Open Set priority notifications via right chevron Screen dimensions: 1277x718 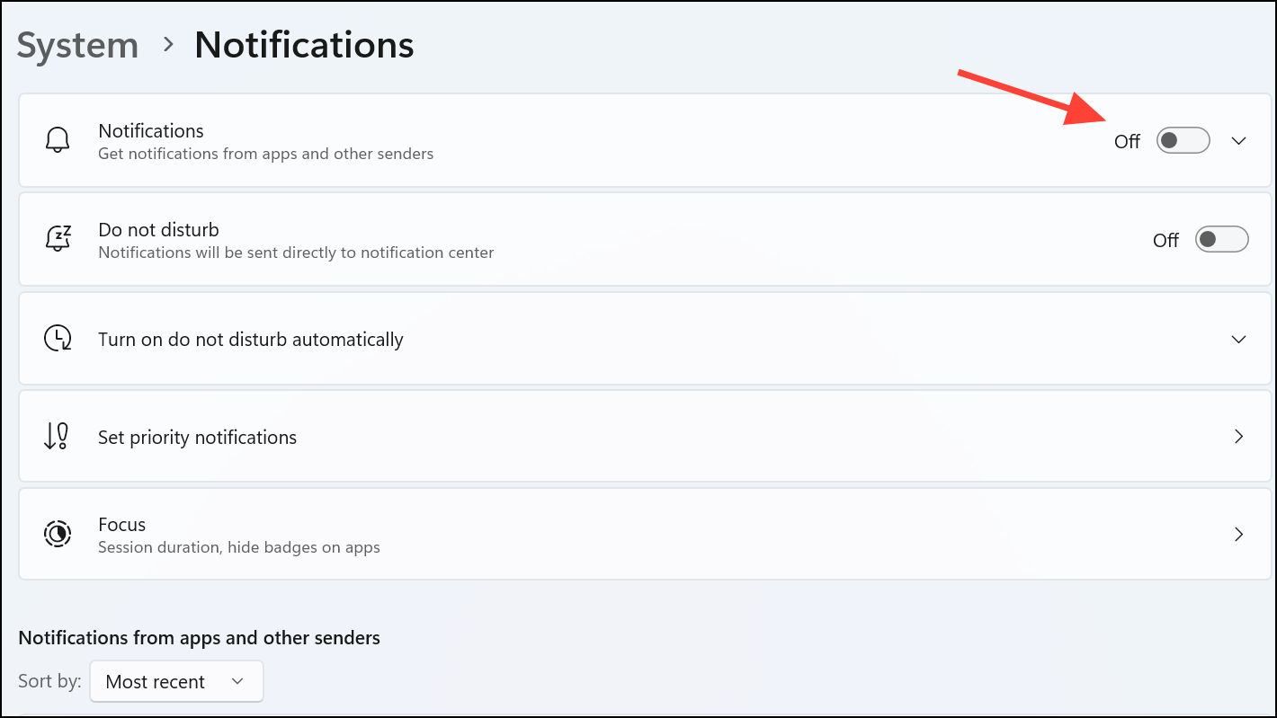pyautogui.click(x=1238, y=437)
